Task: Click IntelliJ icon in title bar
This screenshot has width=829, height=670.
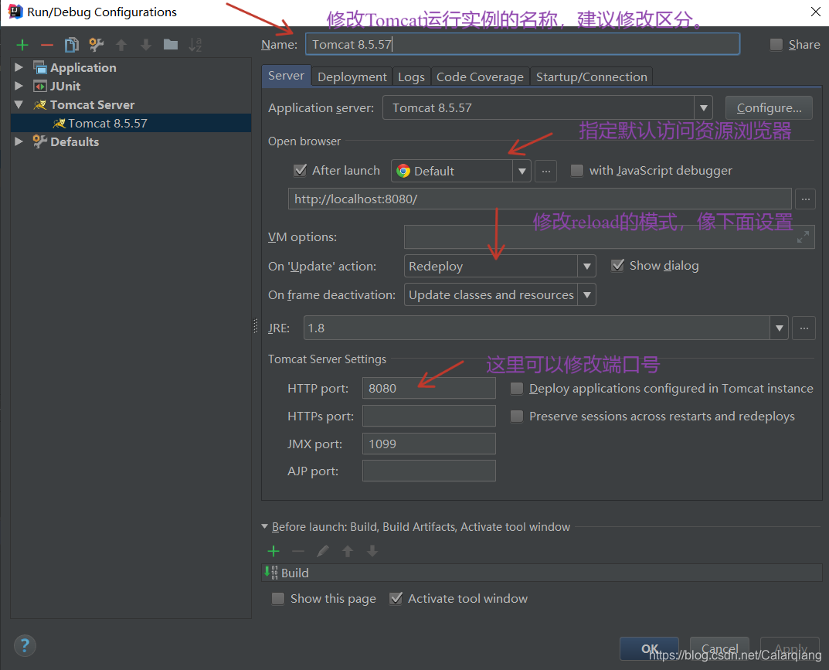Action: pyautogui.click(x=15, y=11)
